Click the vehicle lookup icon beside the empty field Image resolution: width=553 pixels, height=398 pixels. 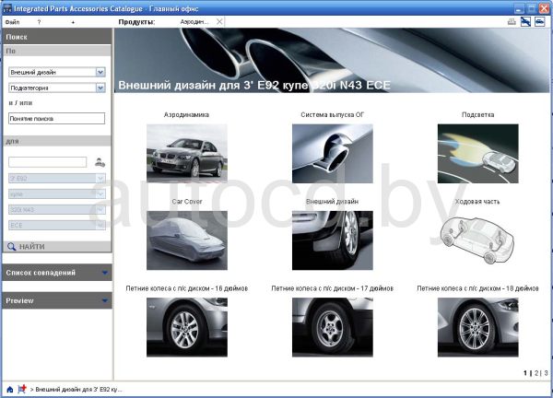click(x=100, y=162)
